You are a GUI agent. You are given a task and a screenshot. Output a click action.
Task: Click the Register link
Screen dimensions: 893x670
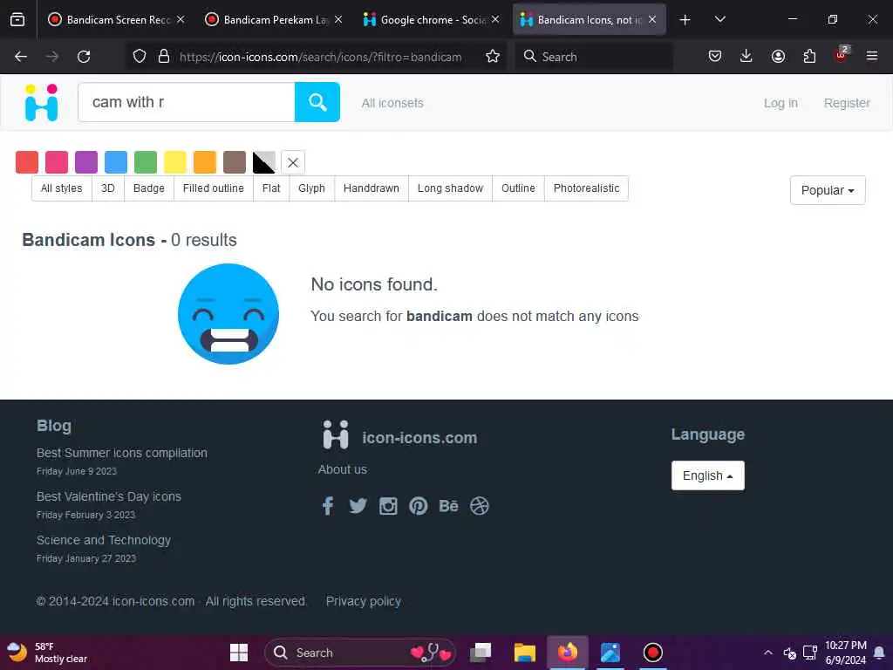(847, 103)
